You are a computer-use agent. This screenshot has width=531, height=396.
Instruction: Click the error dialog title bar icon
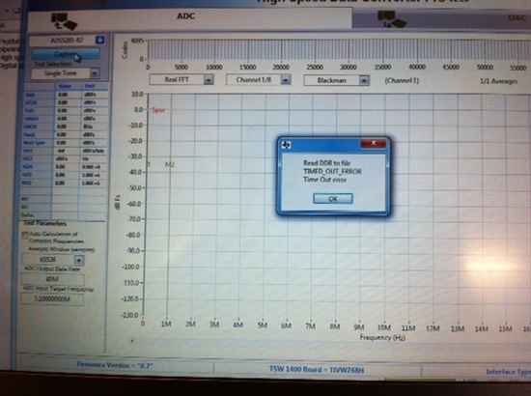pos(286,145)
